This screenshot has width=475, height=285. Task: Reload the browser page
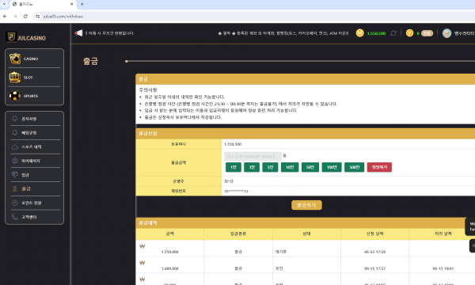(x=25, y=17)
